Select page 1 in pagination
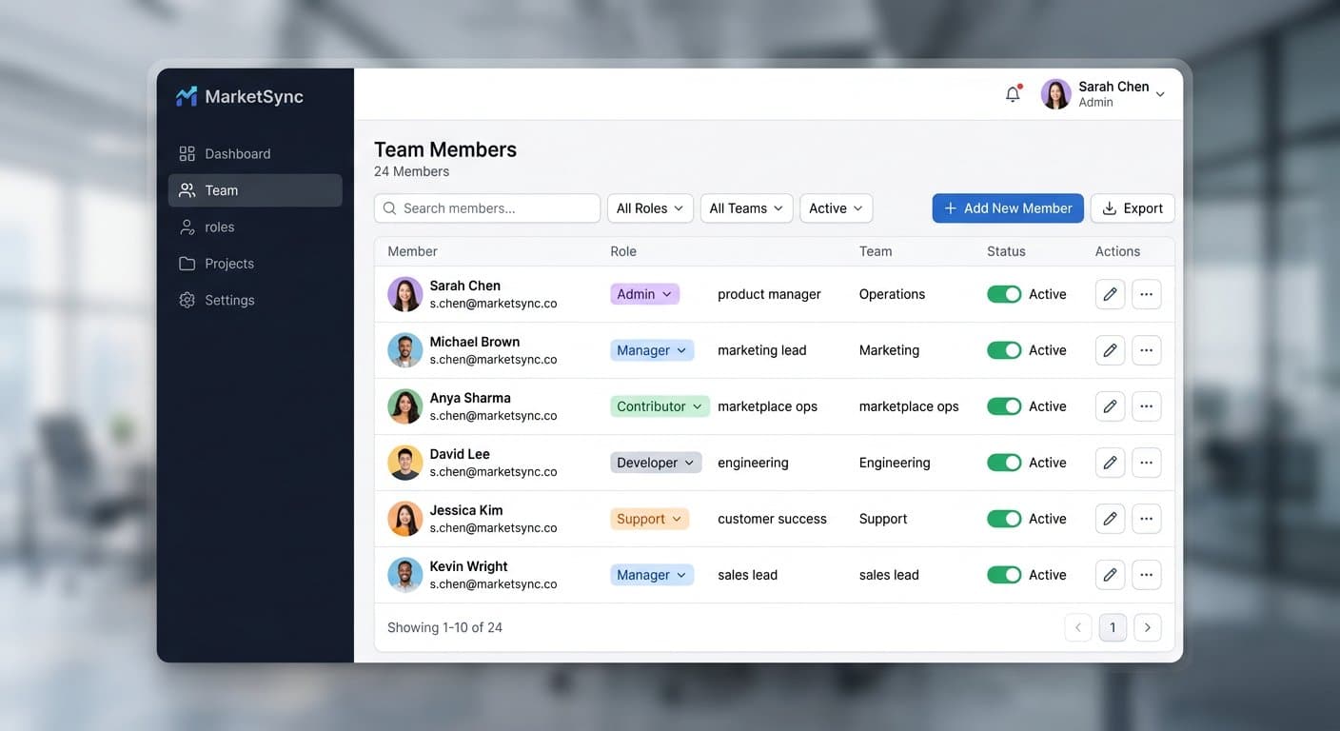The height and width of the screenshot is (731, 1340). 1113,627
